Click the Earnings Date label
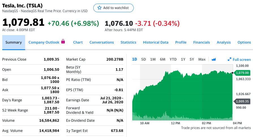The height and width of the screenshot is (137, 253). tap(77, 100)
